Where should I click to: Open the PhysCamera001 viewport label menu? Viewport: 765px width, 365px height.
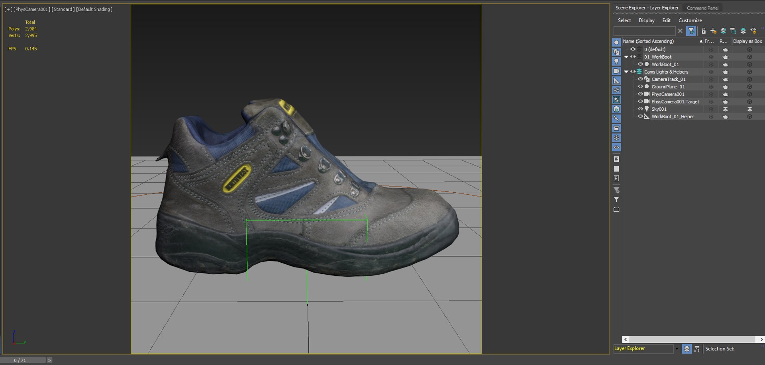pos(32,9)
